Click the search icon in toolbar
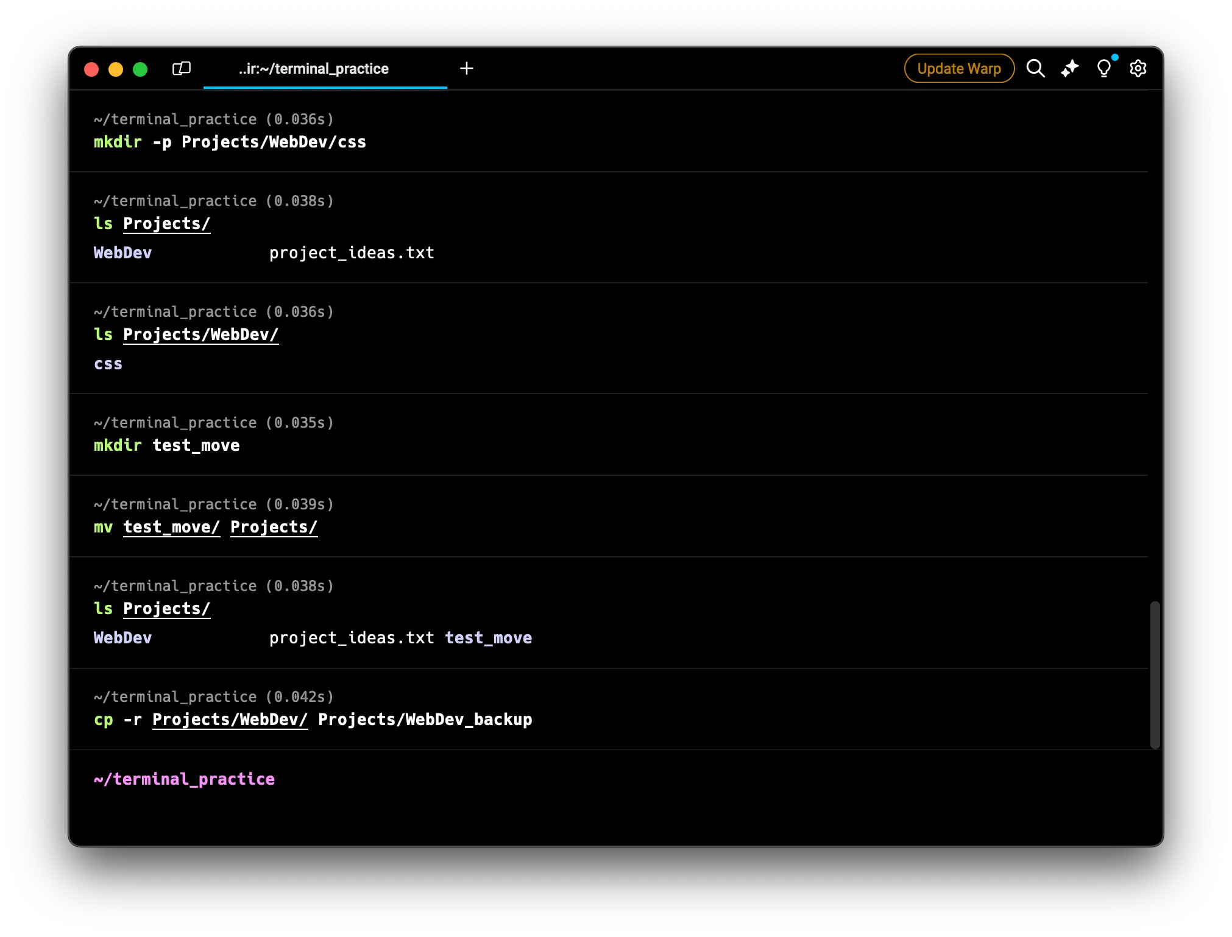Screen dimensions: 1232x937 tap(1036, 69)
